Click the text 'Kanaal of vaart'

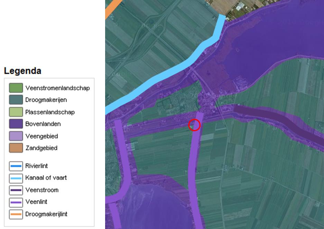coord(46,178)
